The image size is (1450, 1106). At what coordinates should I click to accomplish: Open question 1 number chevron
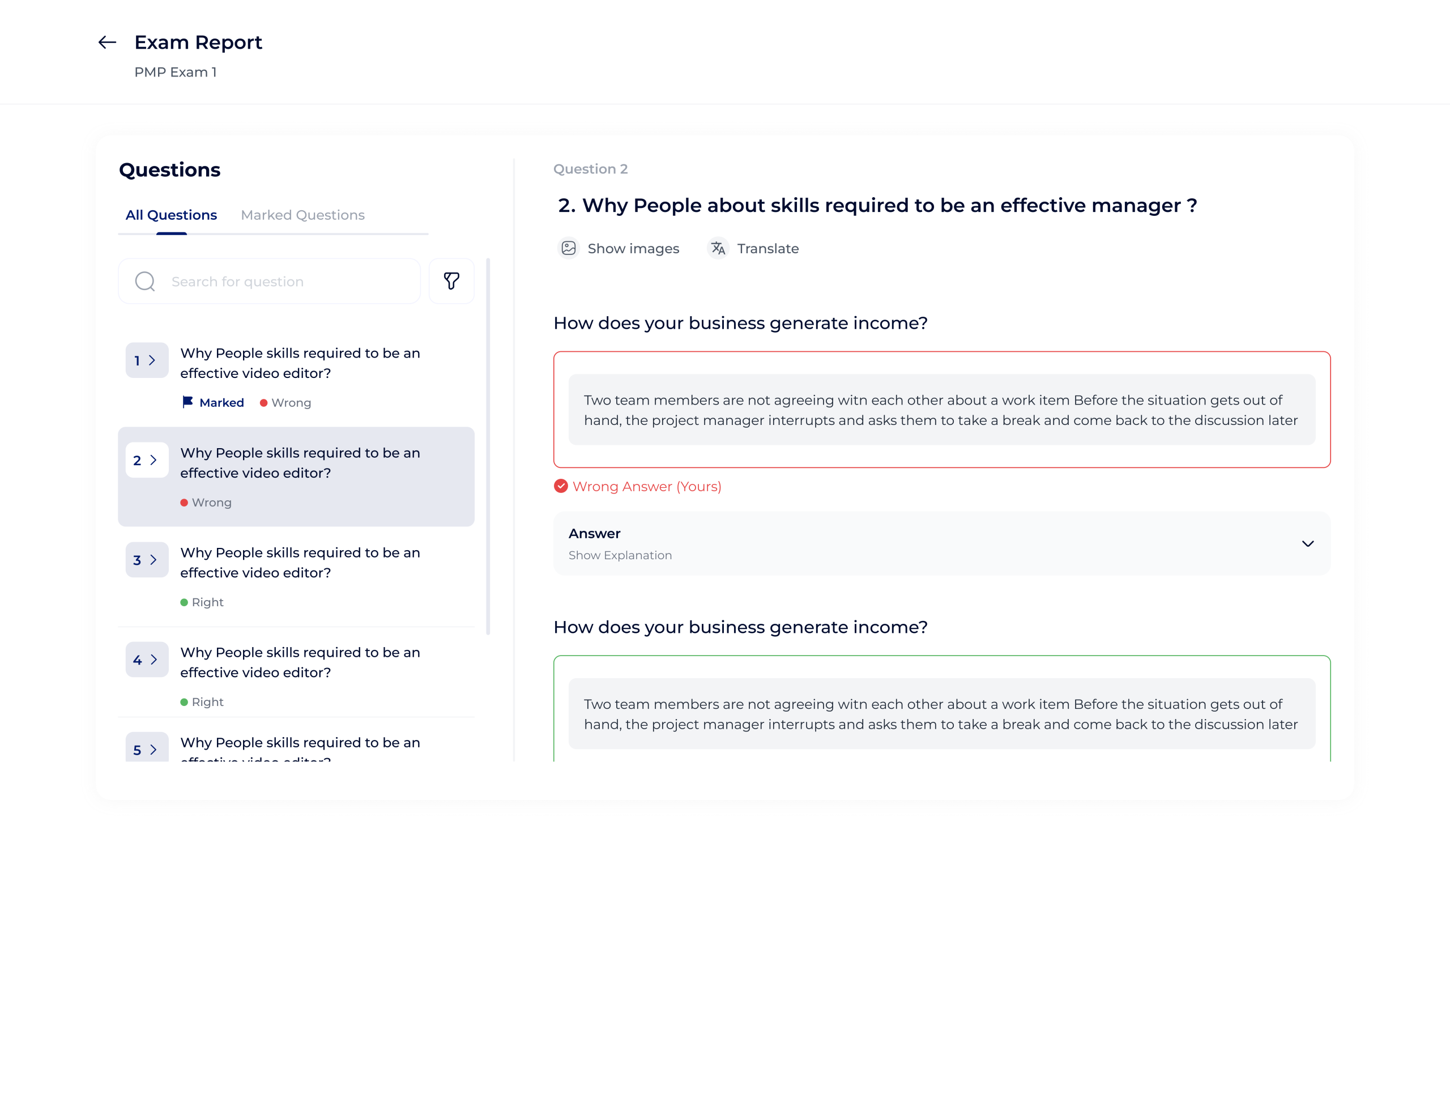pos(147,361)
